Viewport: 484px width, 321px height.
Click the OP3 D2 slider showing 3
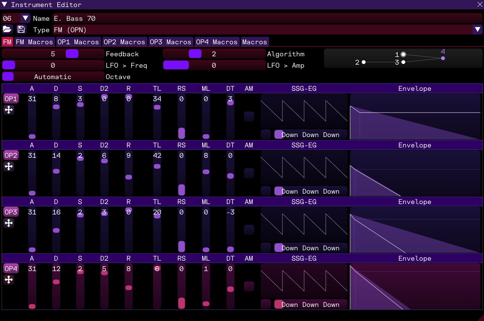coord(104,230)
